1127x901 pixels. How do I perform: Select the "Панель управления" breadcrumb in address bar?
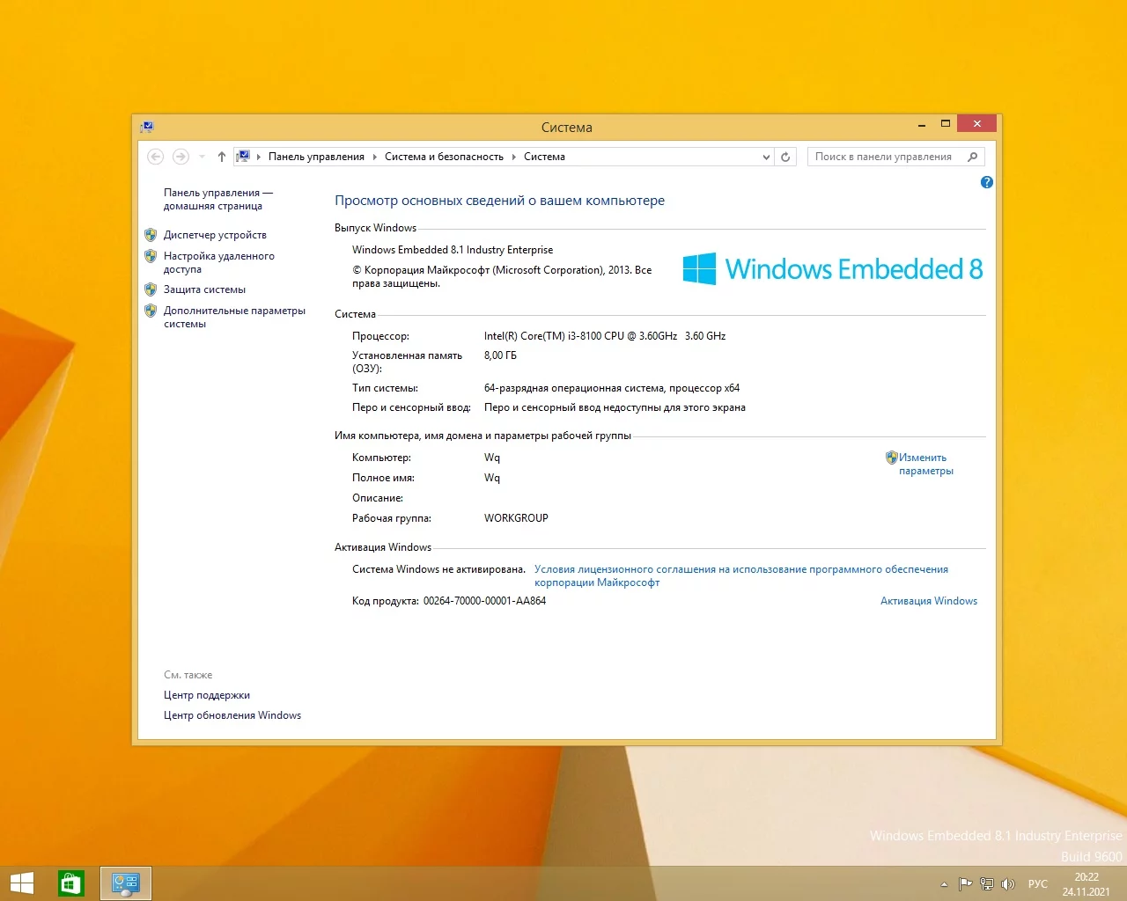(316, 157)
